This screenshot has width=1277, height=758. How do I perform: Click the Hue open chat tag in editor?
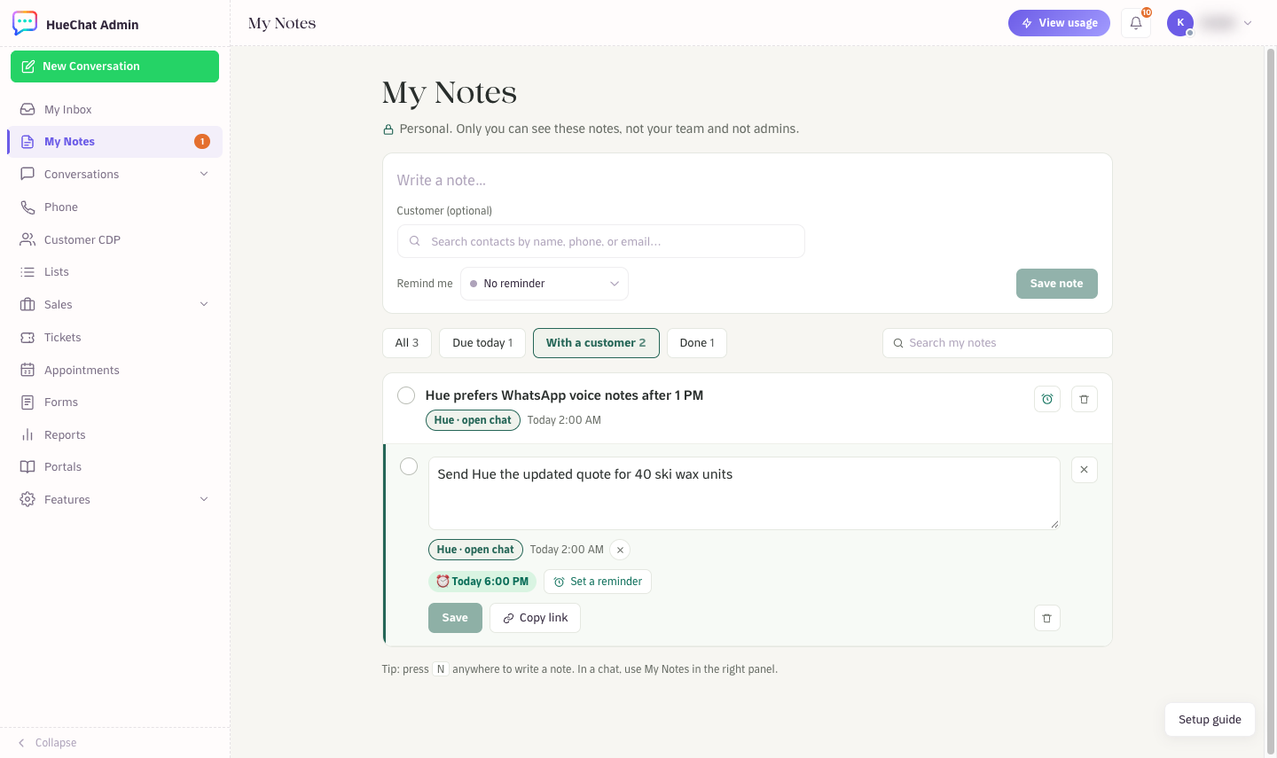tap(475, 550)
